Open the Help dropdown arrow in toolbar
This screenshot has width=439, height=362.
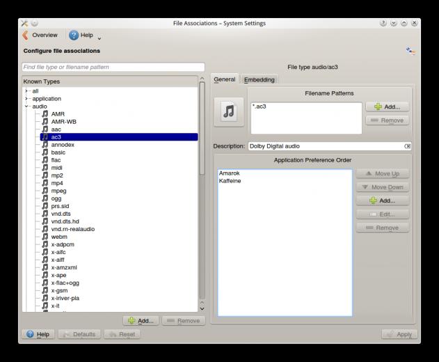click(x=99, y=39)
